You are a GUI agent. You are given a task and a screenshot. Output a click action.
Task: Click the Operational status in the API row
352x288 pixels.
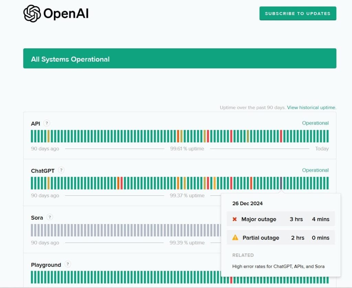coord(315,123)
